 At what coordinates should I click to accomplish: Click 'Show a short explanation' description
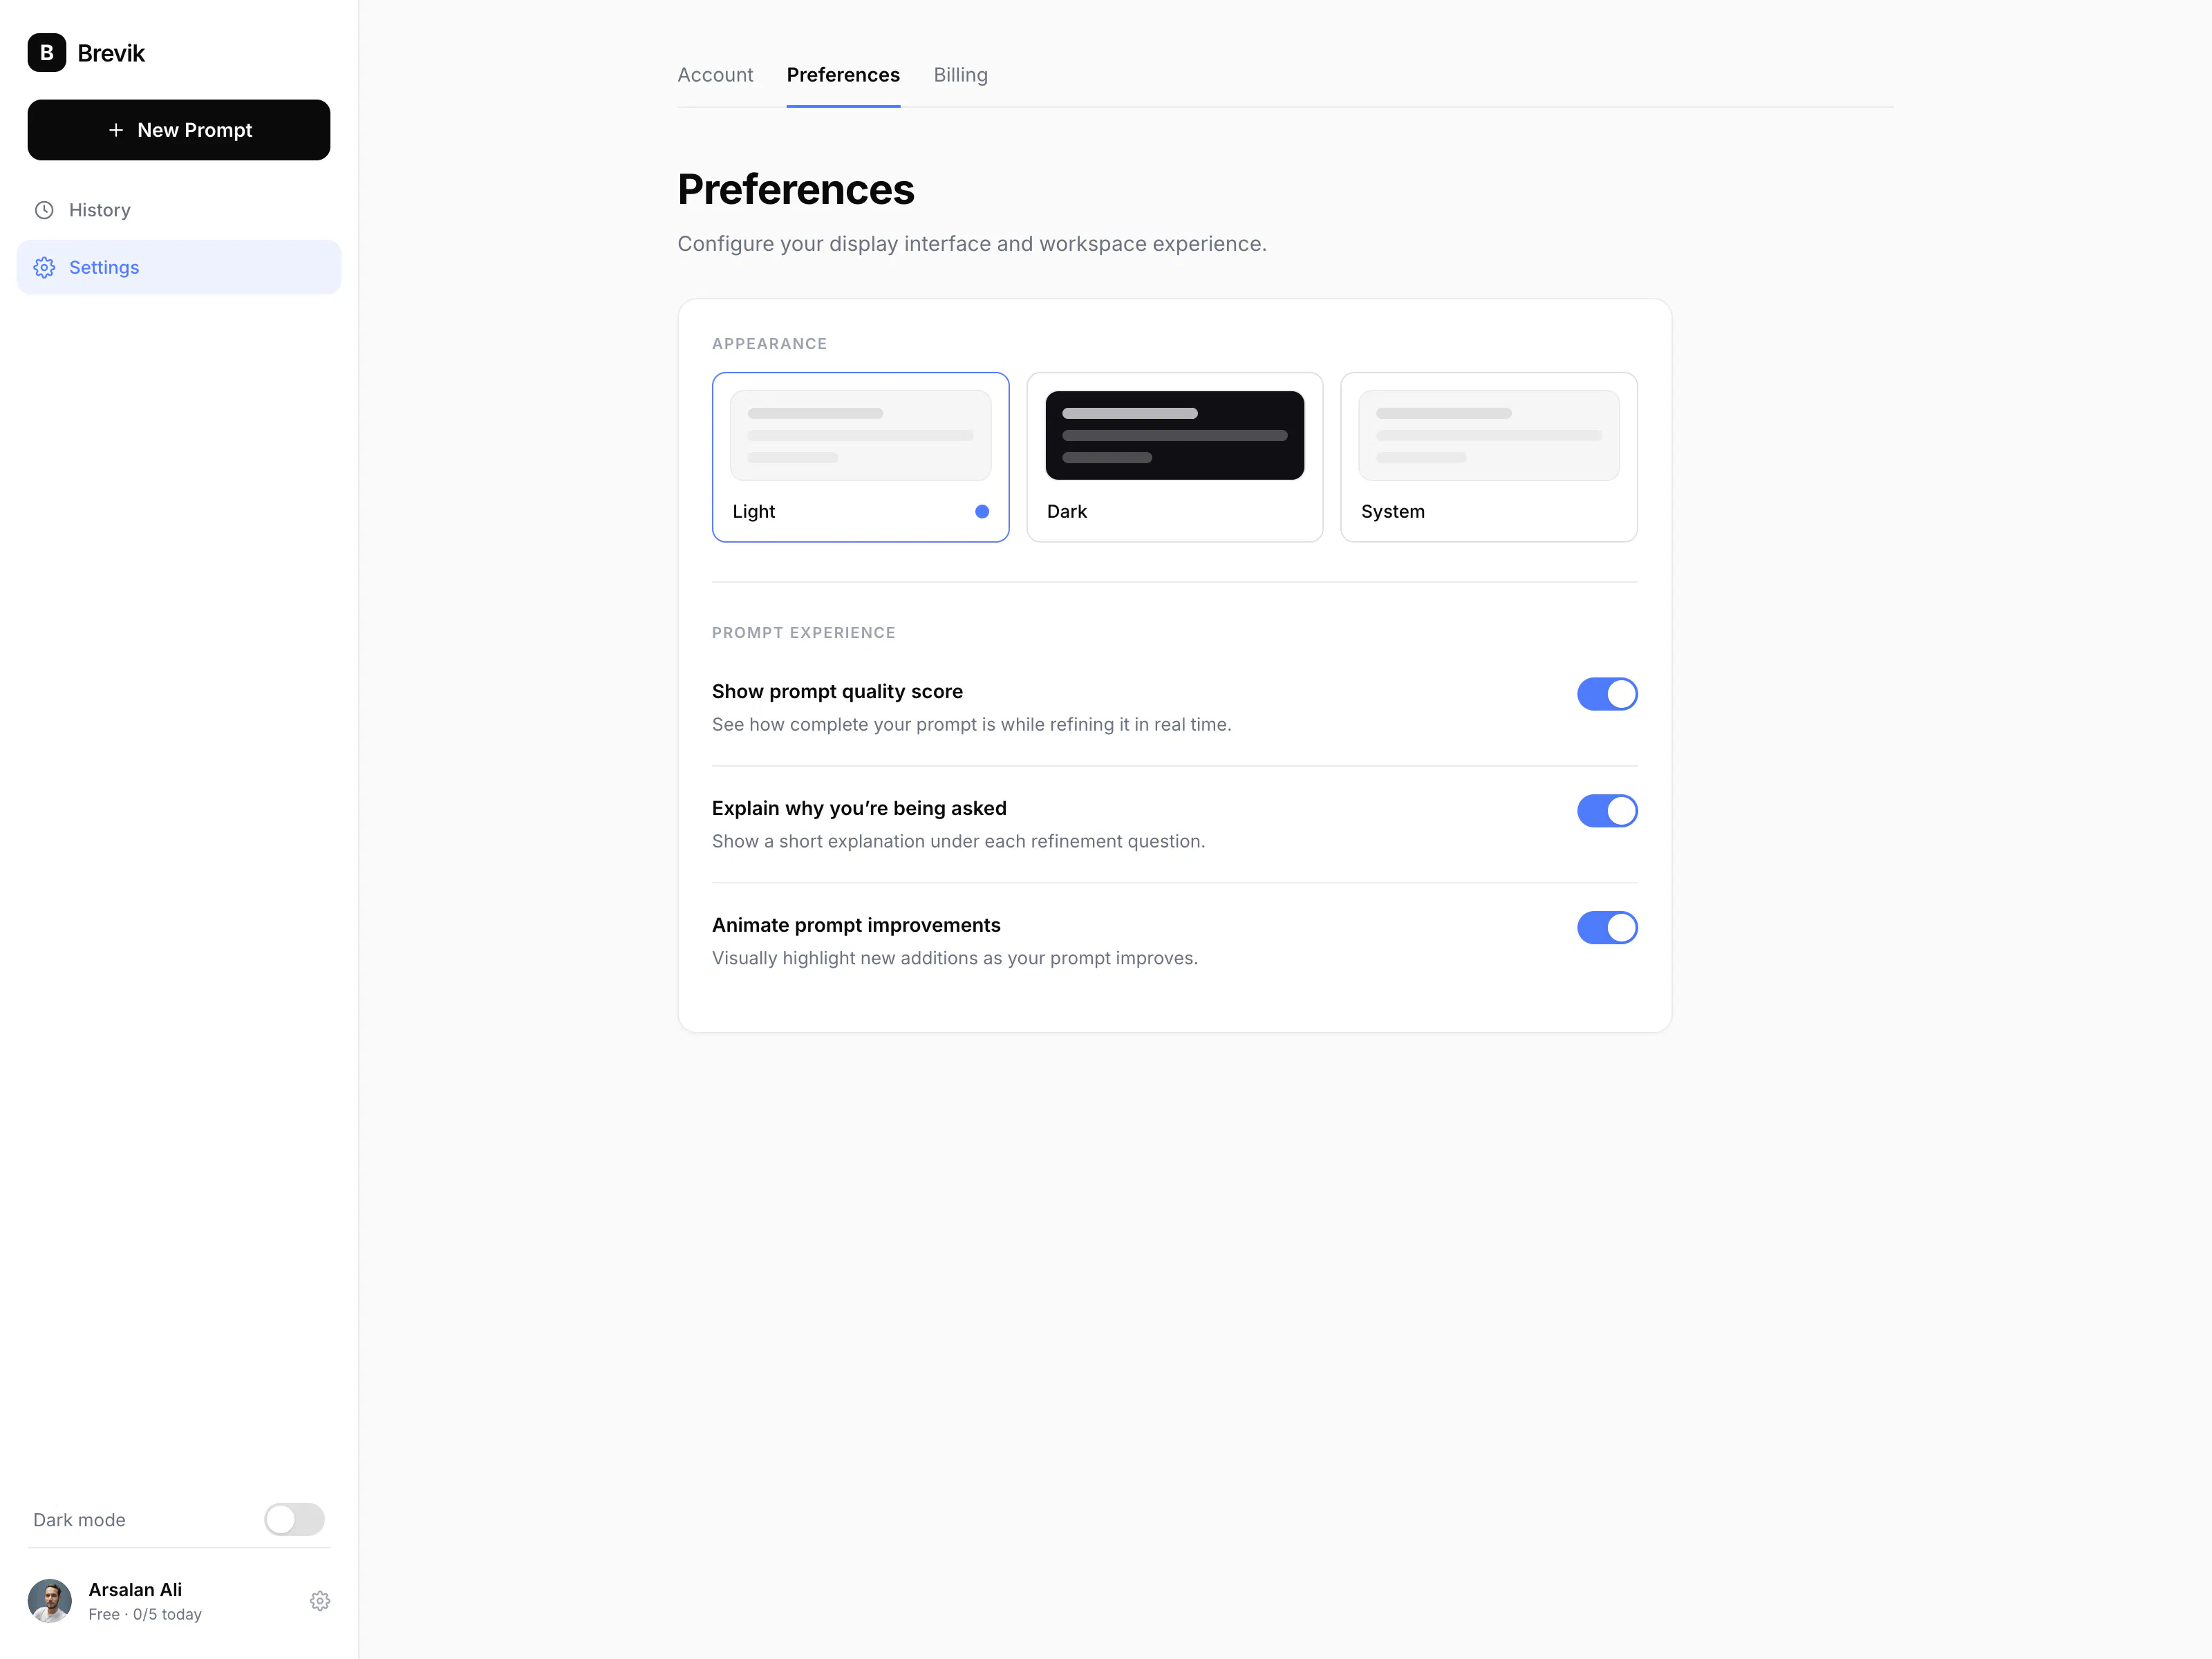pyautogui.click(x=959, y=841)
